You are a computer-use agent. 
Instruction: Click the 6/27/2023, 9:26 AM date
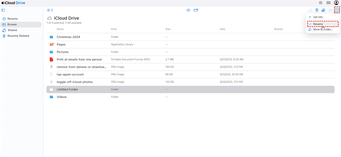(x=231, y=59)
